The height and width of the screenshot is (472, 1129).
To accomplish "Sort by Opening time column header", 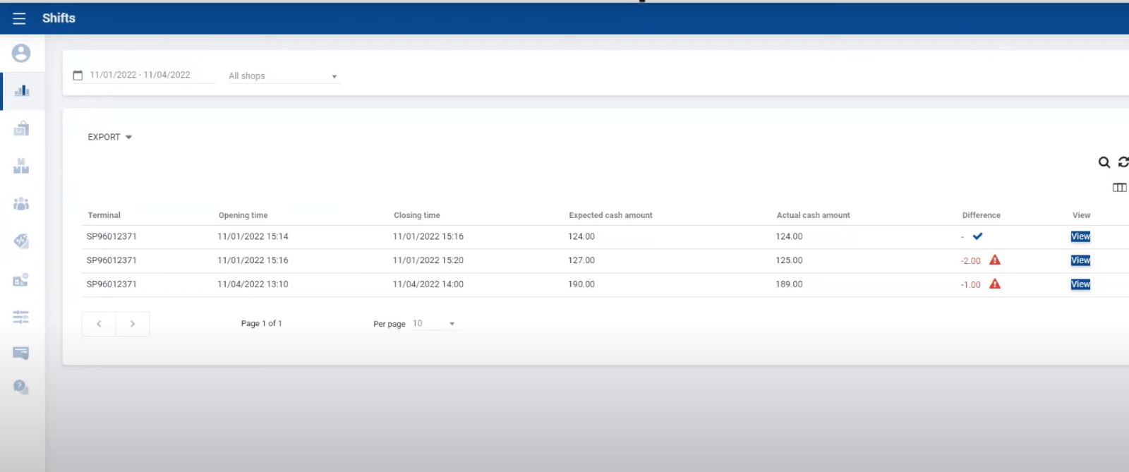I will point(243,215).
